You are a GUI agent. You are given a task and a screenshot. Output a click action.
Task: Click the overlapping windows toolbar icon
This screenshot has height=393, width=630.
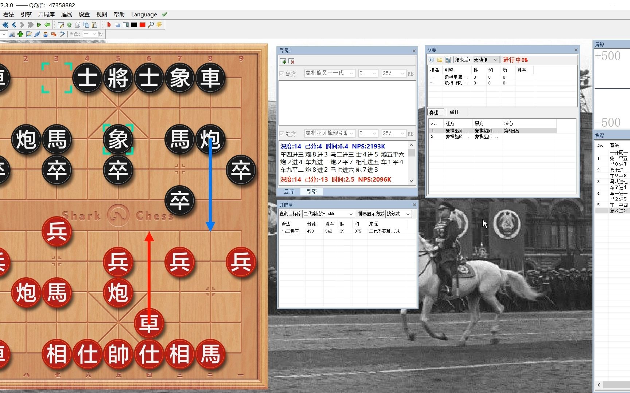point(117,25)
